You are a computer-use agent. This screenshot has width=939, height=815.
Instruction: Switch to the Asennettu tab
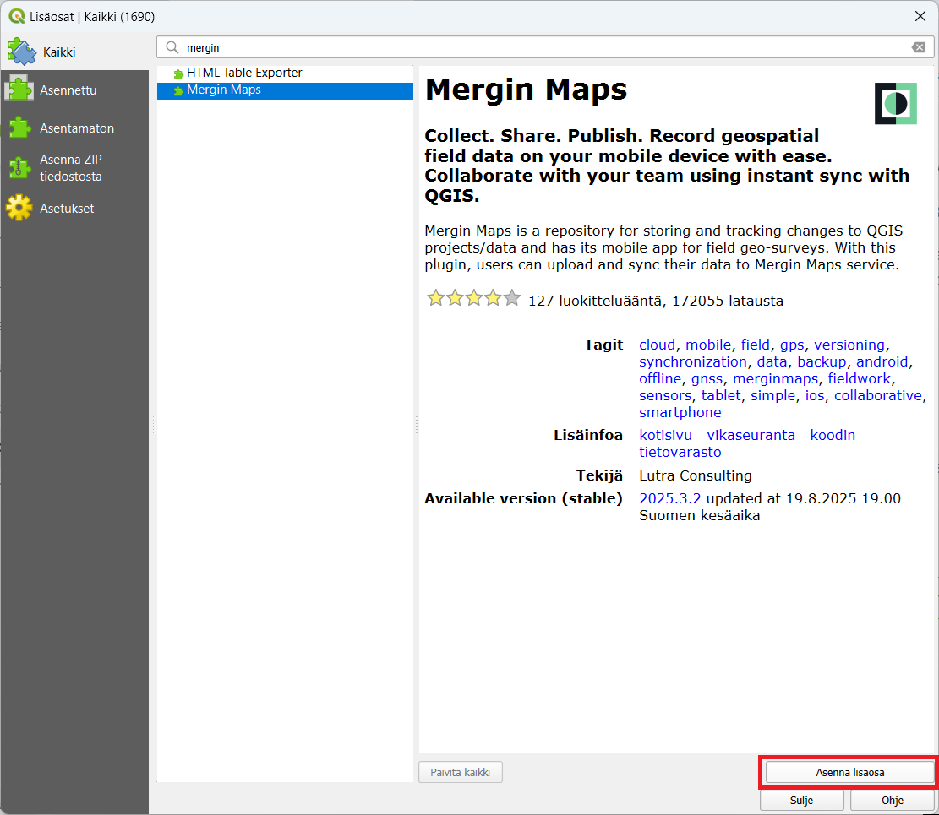point(75,90)
